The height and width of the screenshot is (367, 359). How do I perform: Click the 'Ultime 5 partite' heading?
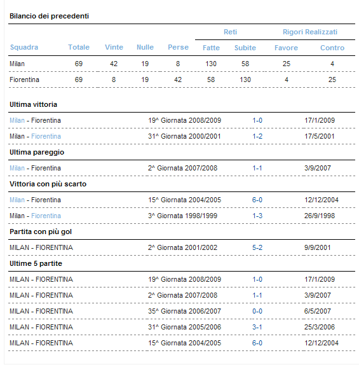(36, 263)
